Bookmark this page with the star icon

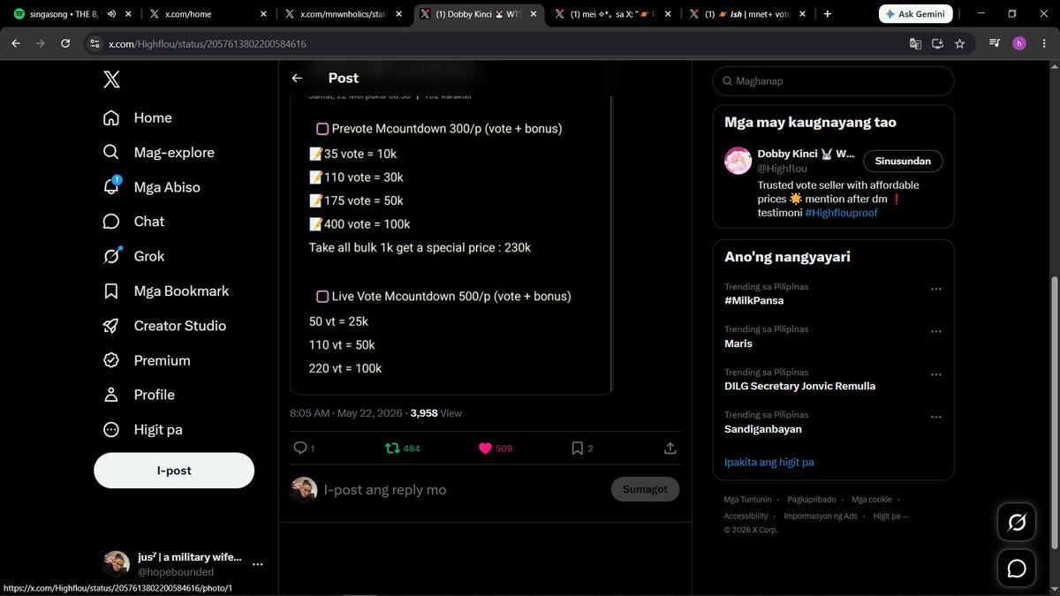coord(959,43)
